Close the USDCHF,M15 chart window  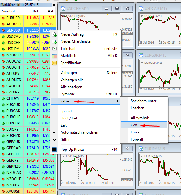tap(127, 8)
